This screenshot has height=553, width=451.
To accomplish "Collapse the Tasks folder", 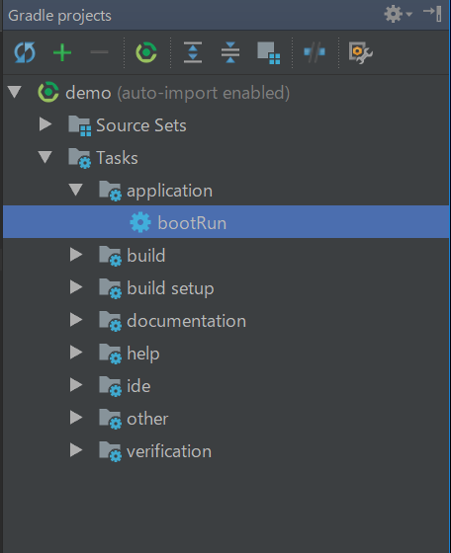I will 45,157.
